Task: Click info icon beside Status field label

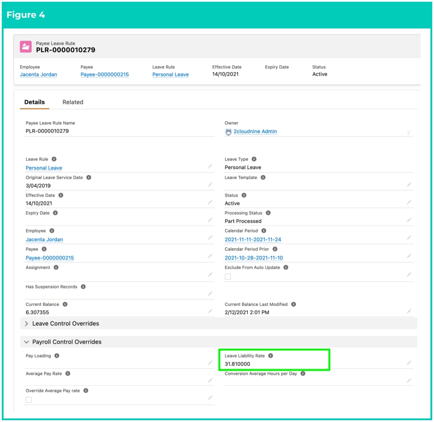Action: point(244,195)
